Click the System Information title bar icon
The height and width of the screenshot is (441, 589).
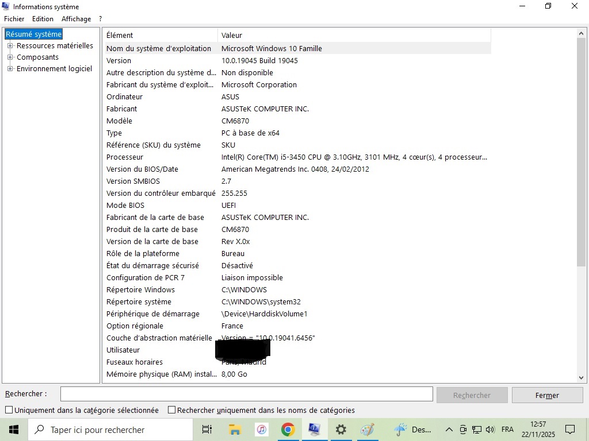6,6
